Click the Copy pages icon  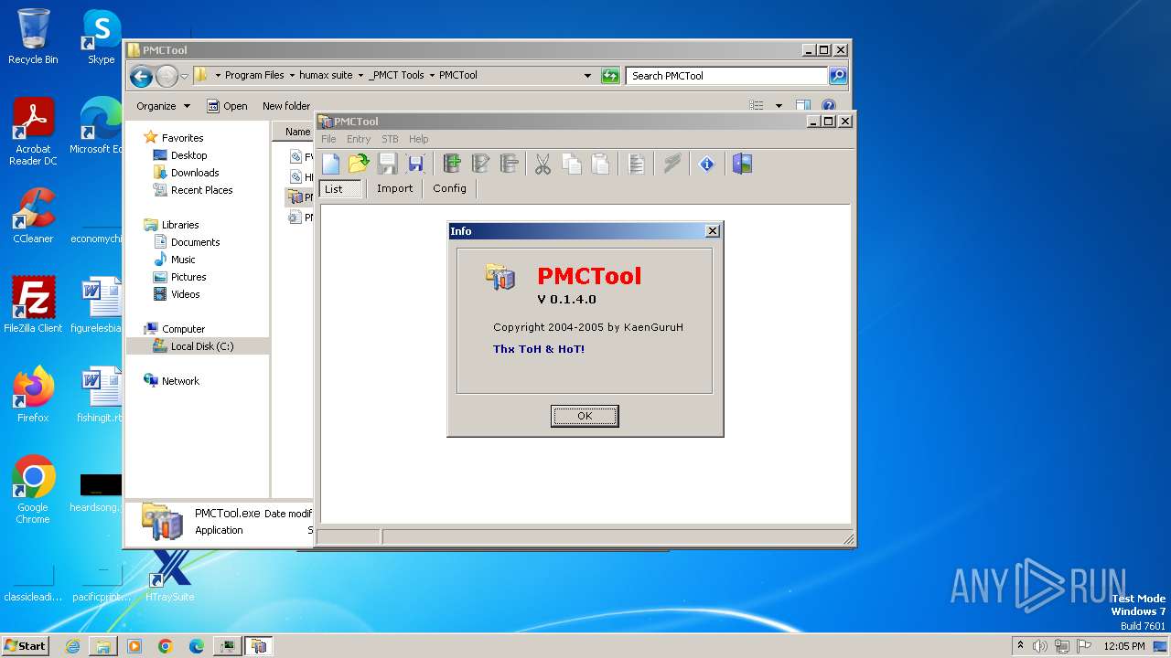pos(572,164)
